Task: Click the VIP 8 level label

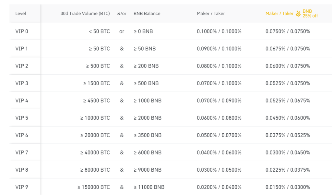Action: (22, 170)
